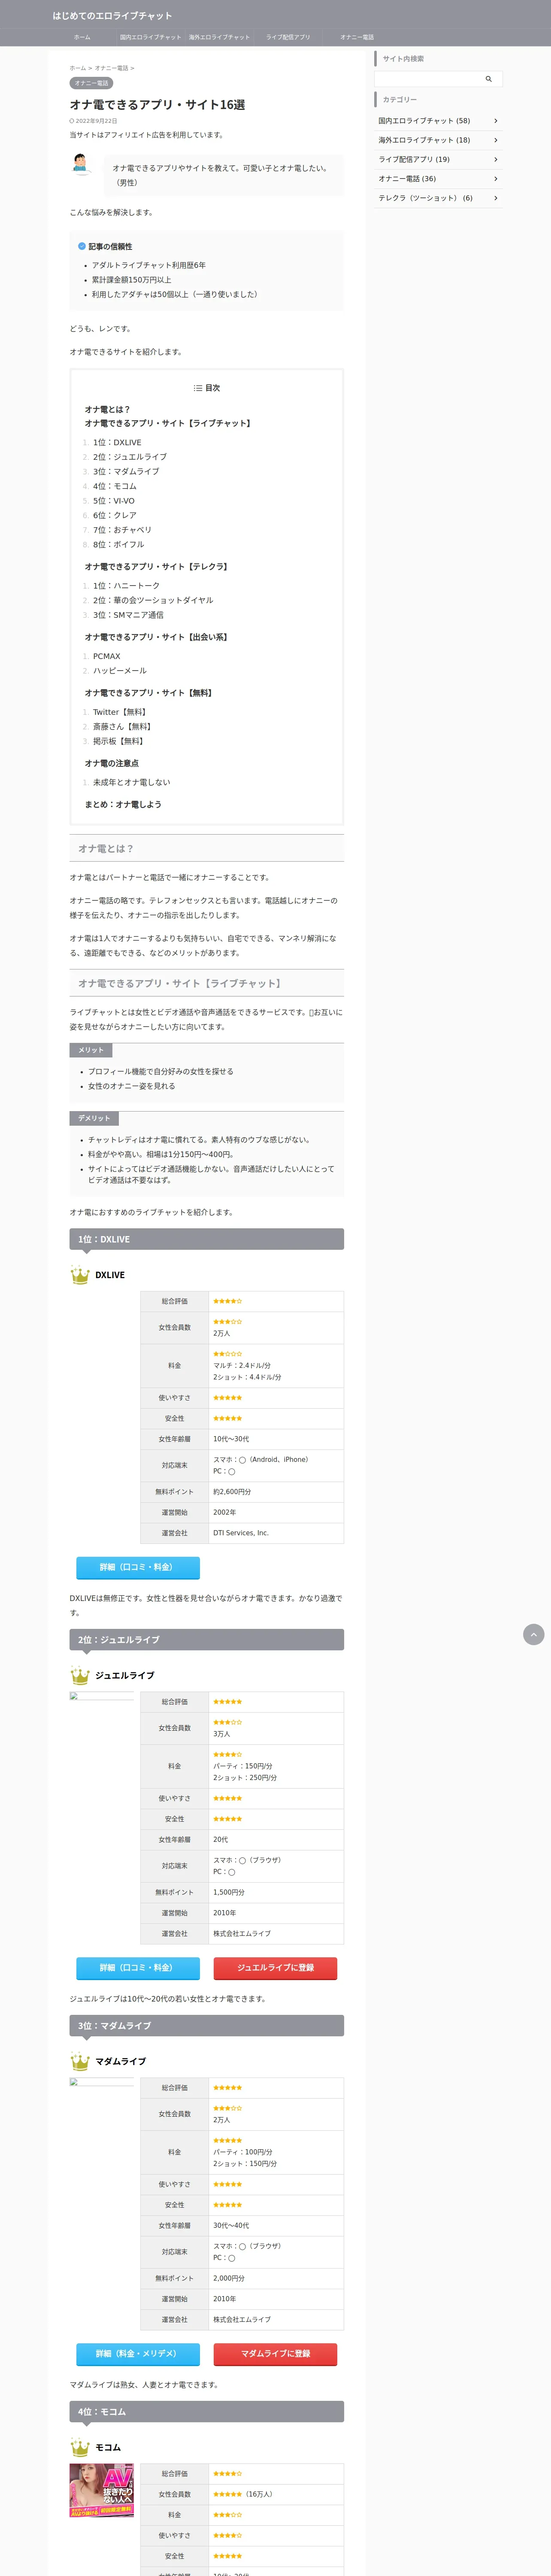Screen dimensions: 551x2576
Task: Click the scroll-to-top round arrow button
Action: click(x=533, y=1634)
